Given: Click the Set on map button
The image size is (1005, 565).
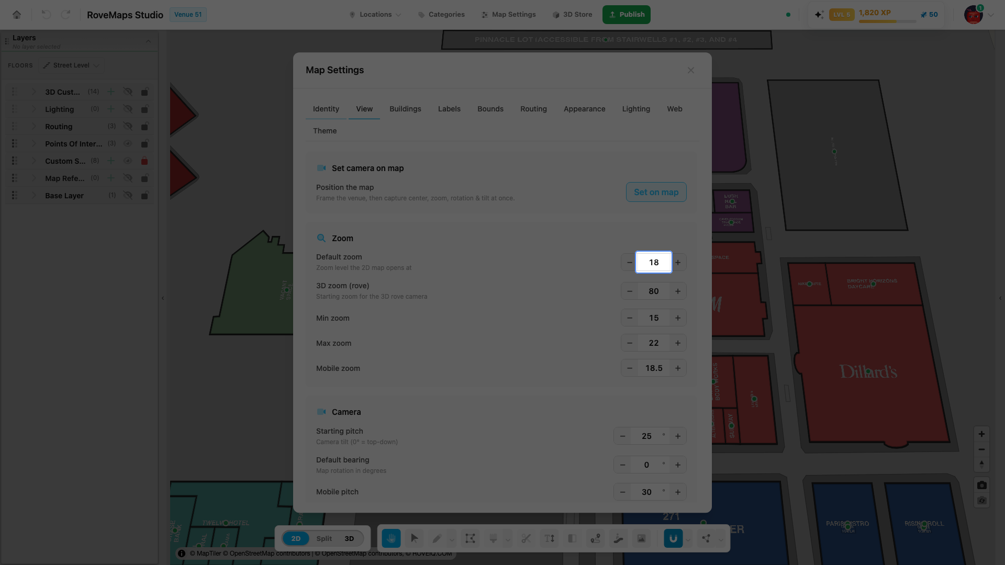Looking at the screenshot, I should pyautogui.click(x=656, y=192).
